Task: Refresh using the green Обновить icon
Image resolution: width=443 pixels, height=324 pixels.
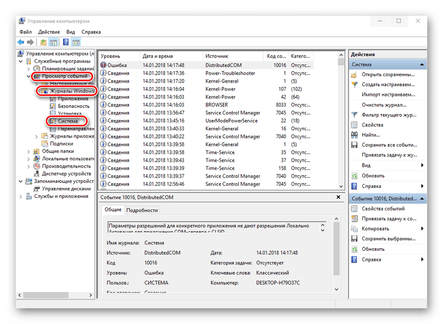Action: (354, 176)
